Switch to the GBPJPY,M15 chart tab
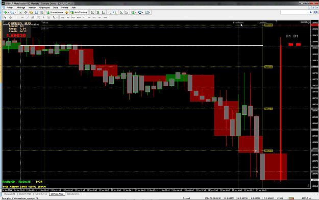 point(41,194)
